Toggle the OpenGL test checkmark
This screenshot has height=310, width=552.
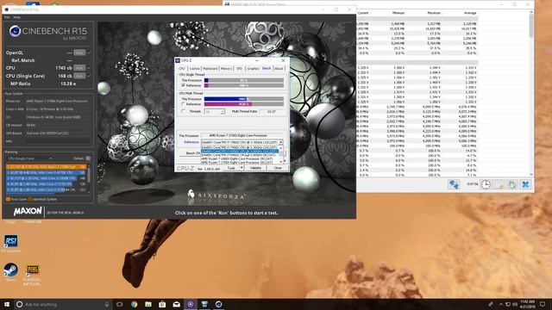point(89,53)
